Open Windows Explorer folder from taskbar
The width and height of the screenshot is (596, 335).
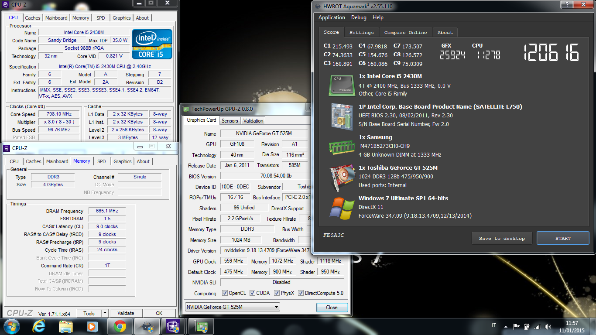tap(66, 326)
